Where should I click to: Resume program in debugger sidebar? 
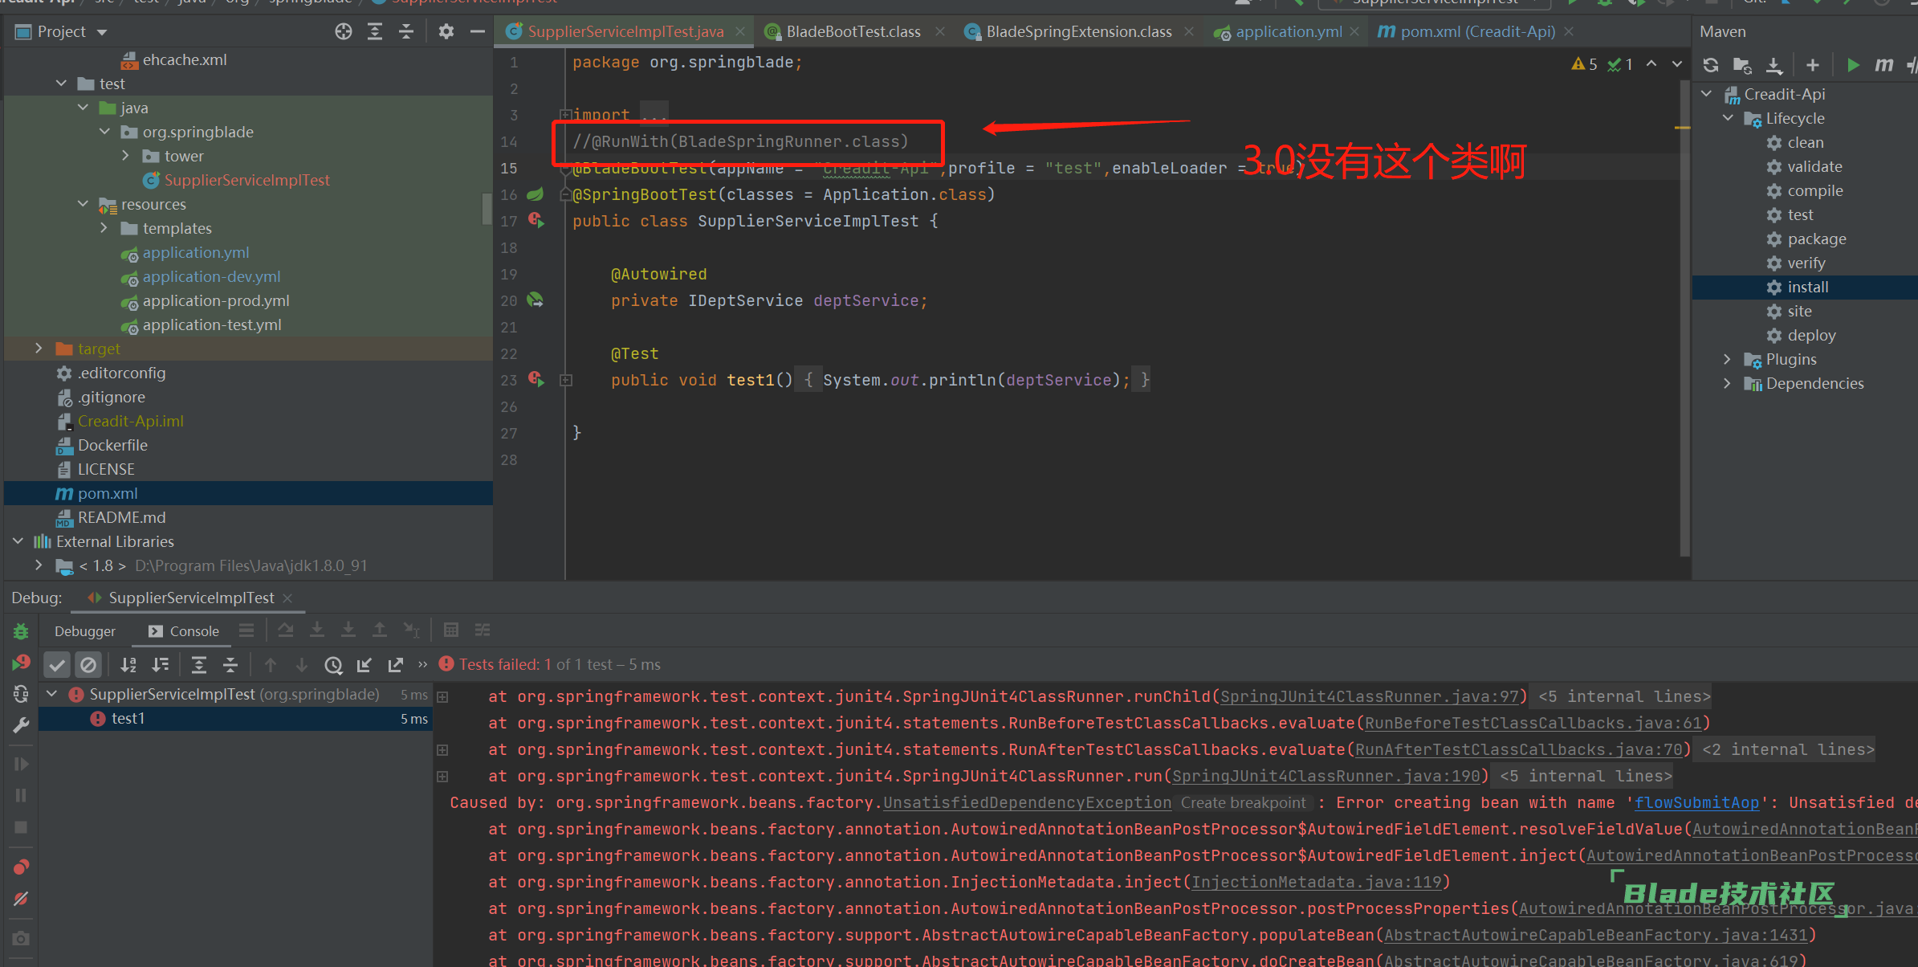(x=21, y=764)
